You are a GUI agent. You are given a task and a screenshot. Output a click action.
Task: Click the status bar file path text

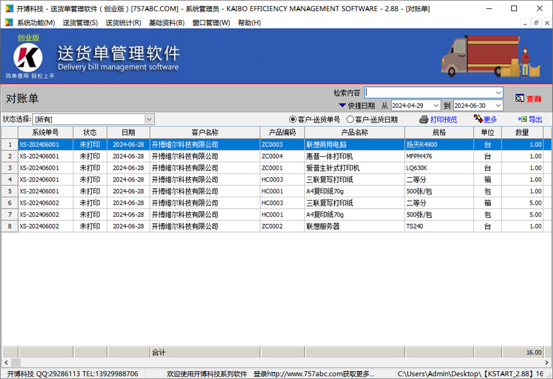471,373
